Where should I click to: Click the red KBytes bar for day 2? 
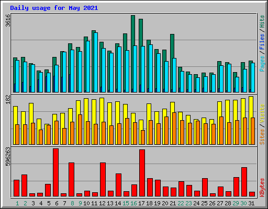point(24,185)
